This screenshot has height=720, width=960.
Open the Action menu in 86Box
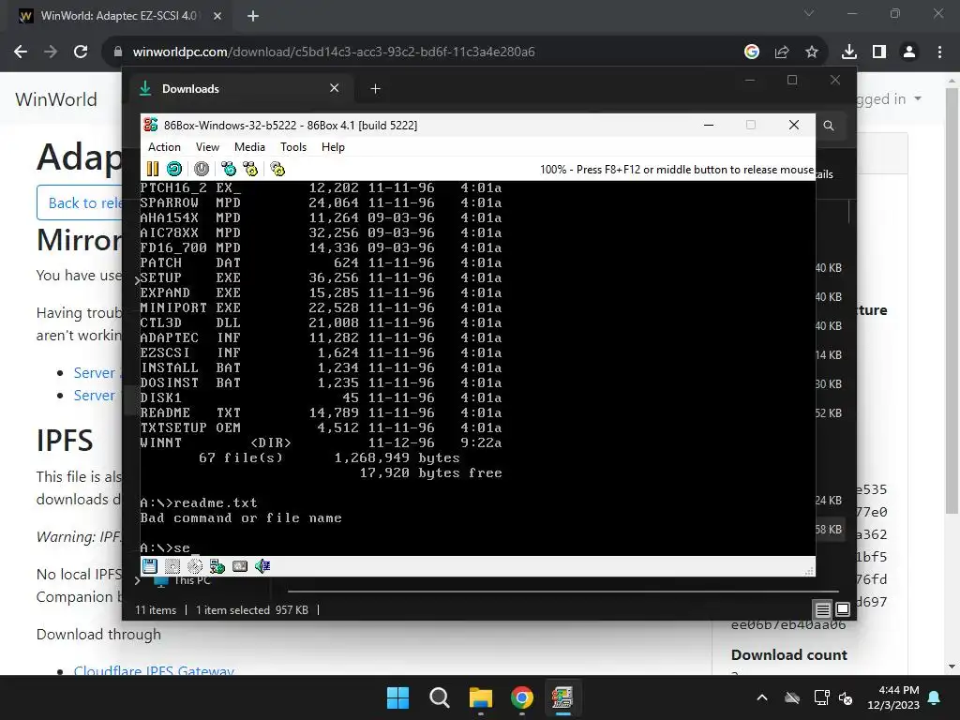pos(164,147)
